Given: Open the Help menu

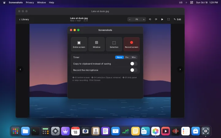Looking at the screenshot, I should pos(52,2).
